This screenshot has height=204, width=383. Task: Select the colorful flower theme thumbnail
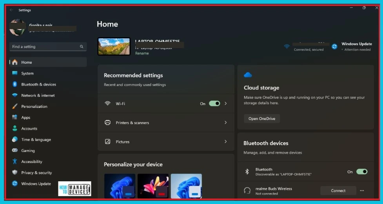(153, 186)
